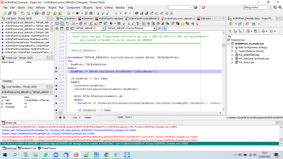Viewport: 283px width, 159px height.
Task: Click the help question mark icon in editor toolbar
Action: coord(193,23)
